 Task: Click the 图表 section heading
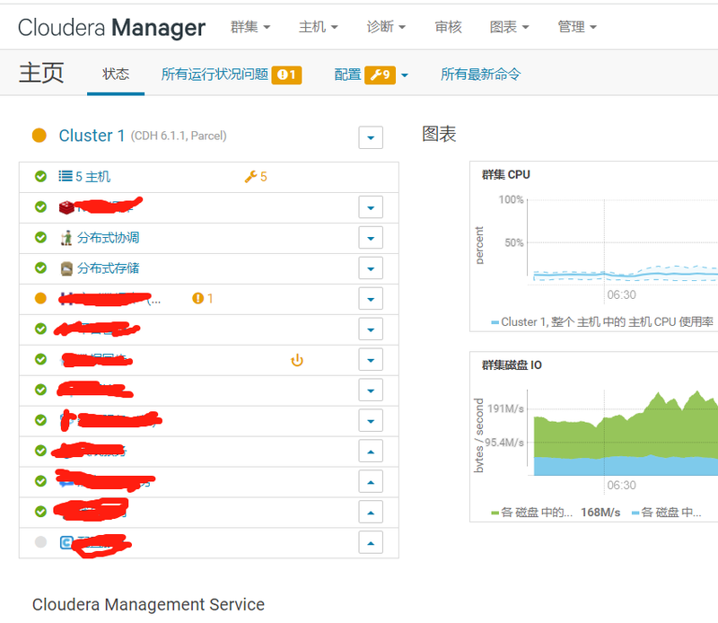439,135
